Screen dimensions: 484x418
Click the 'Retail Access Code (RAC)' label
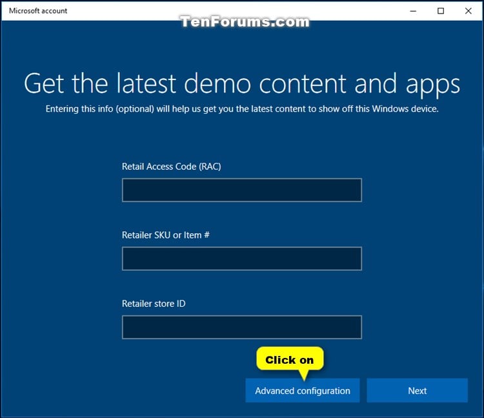tap(171, 167)
